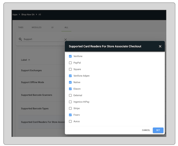Viewport: 178px width, 146px height.
Task: Uncheck the Verifone Adyen checkbox
Action: [x=70, y=76]
